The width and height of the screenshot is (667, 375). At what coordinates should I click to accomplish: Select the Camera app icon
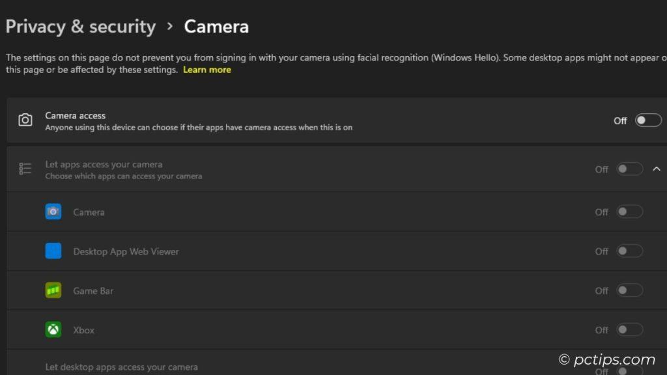(53, 212)
